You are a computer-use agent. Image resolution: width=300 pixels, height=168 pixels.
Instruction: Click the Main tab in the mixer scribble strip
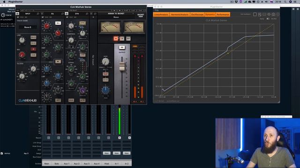[x=47, y=164]
